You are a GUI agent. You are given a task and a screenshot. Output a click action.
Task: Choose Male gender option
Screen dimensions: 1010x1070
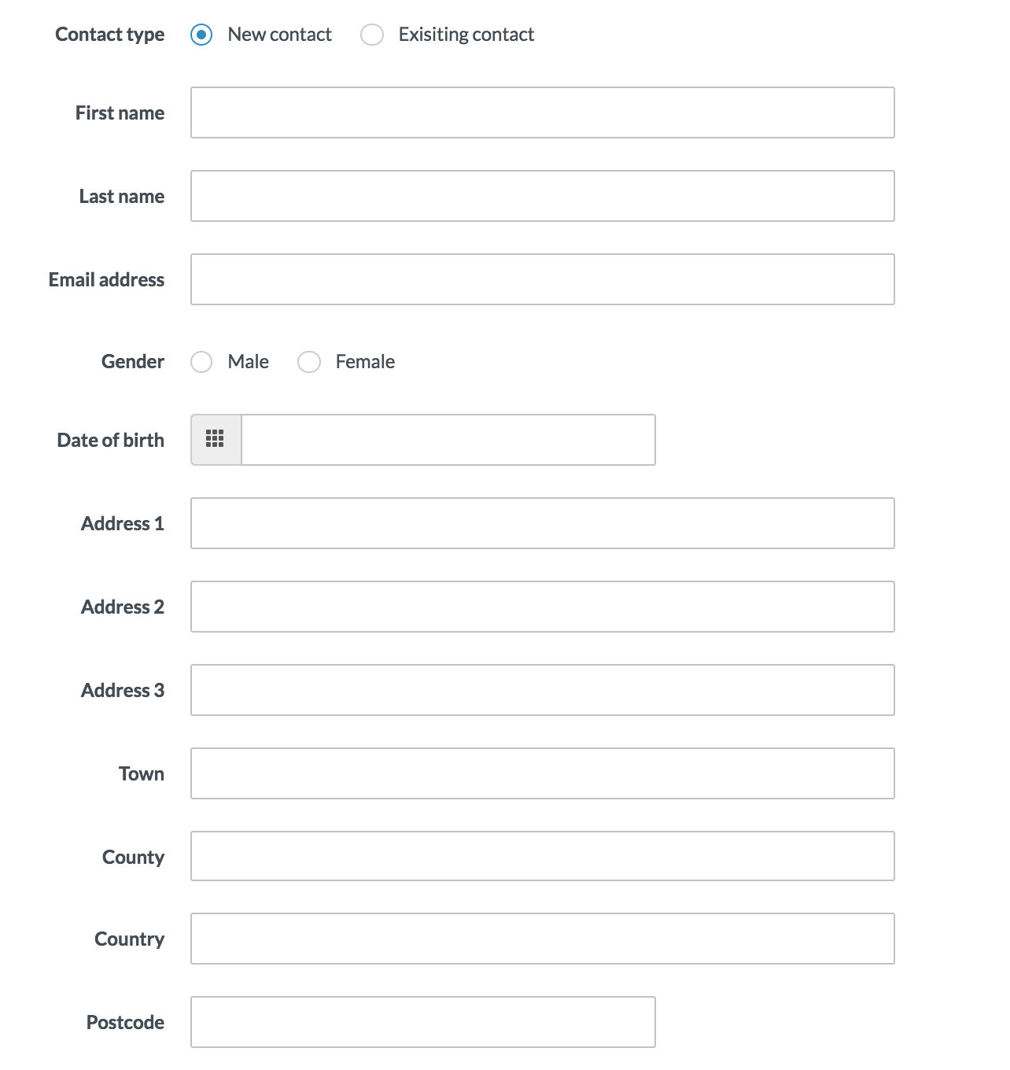click(x=201, y=362)
